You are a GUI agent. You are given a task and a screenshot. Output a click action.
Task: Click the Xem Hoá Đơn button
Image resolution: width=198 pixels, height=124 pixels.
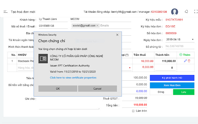pos(172,85)
